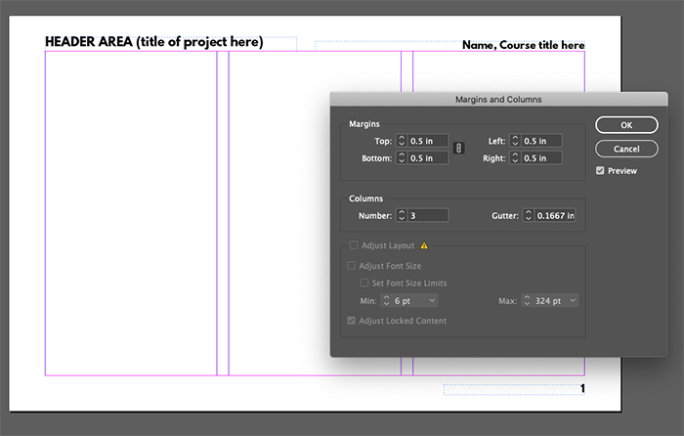The height and width of the screenshot is (436, 684).
Task: Select the page number 1 text frame
Action: pos(514,389)
